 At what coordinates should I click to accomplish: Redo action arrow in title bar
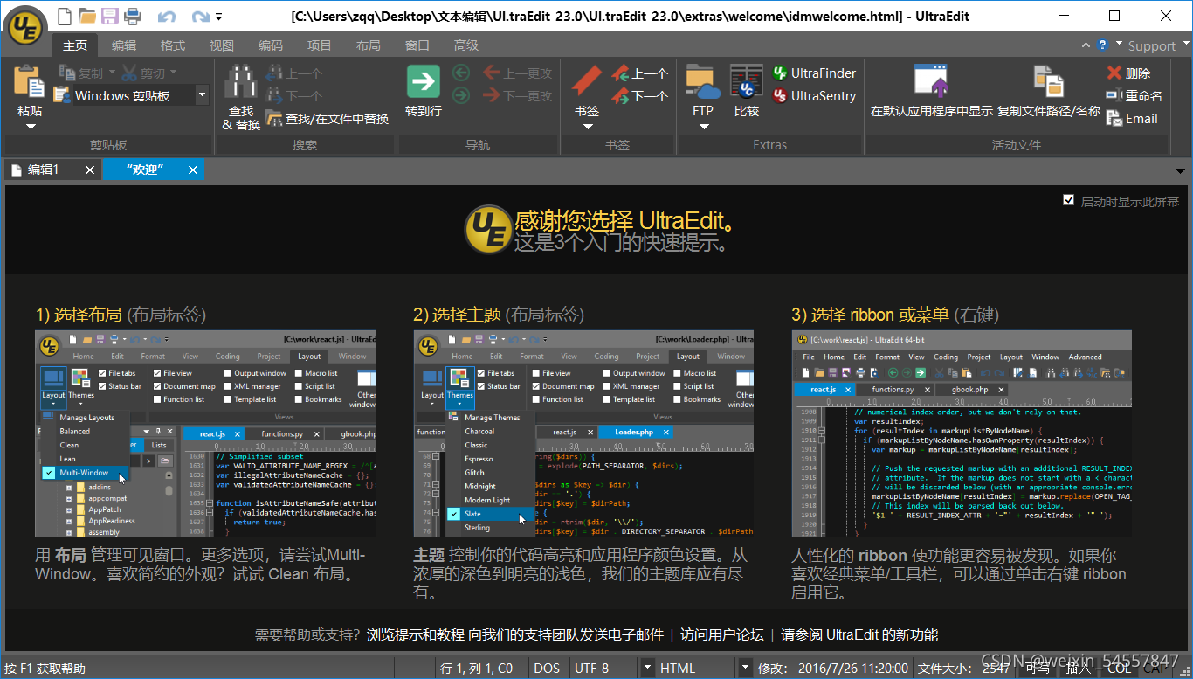[x=200, y=17]
